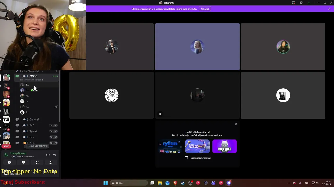
Task: Click the green connection signal icon
Action: [6, 155]
